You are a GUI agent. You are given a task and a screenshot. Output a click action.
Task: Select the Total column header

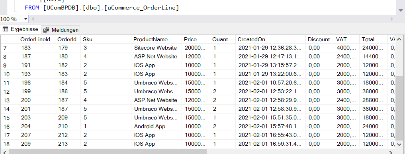[x=374, y=39]
